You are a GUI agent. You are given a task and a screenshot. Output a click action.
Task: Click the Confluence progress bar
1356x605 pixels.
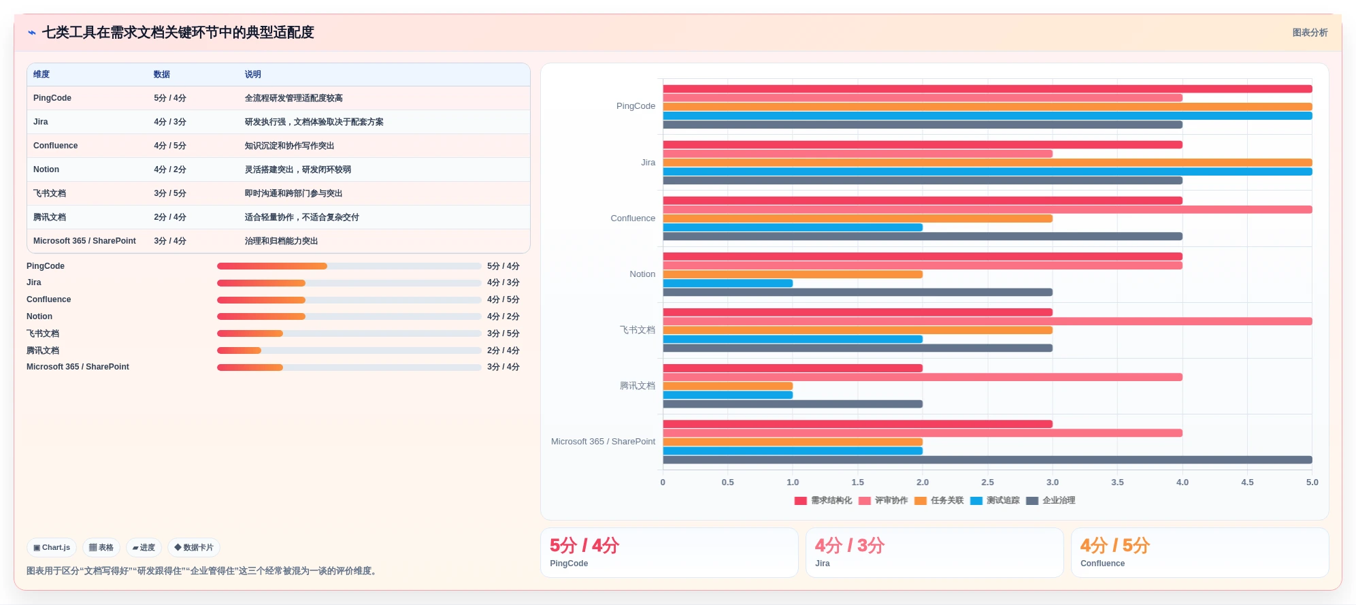349,300
